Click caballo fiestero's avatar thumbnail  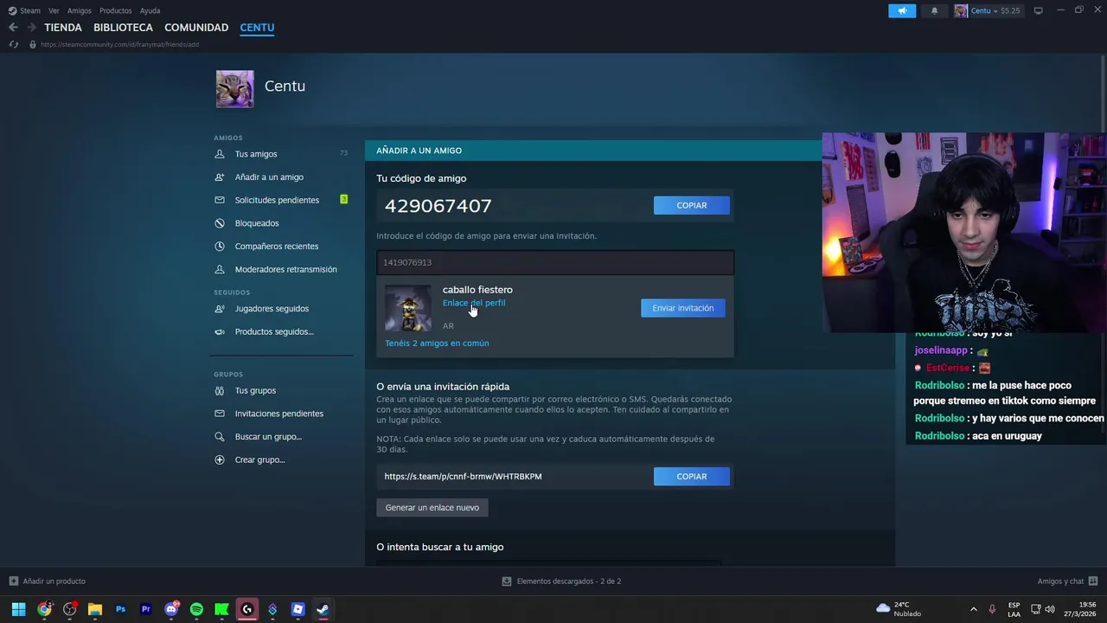pyautogui.click(x=408, y=308)
